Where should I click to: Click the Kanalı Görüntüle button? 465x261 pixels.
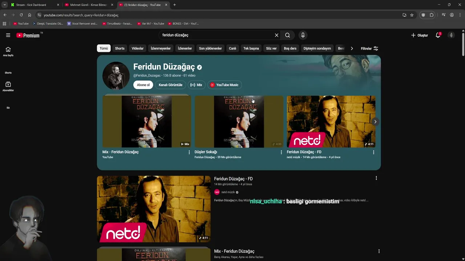coord(170,85)
